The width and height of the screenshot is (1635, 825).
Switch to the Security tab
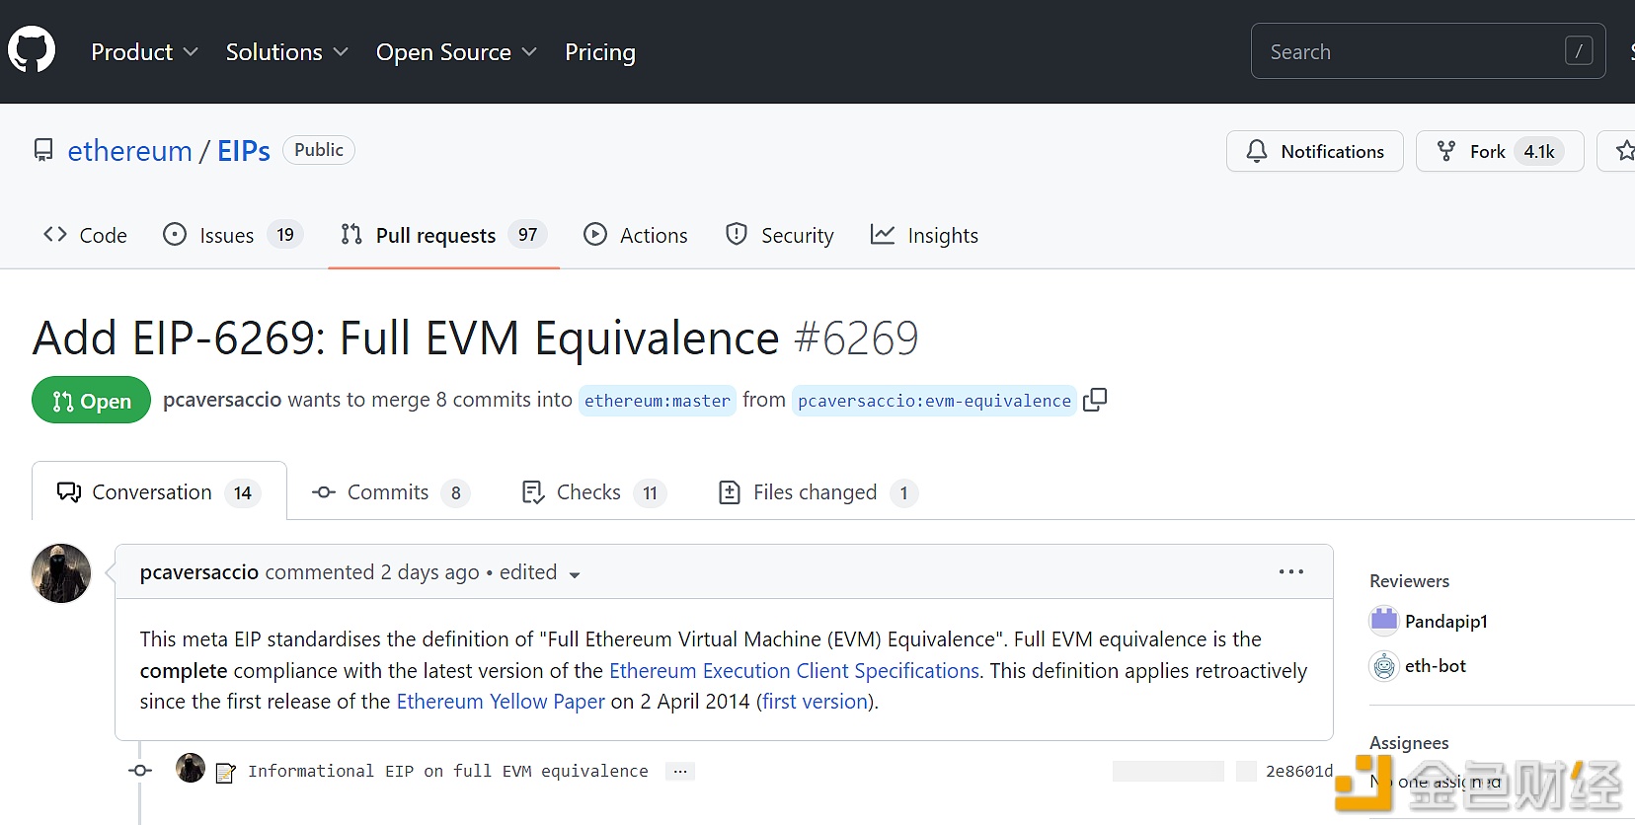pos(779,235)
